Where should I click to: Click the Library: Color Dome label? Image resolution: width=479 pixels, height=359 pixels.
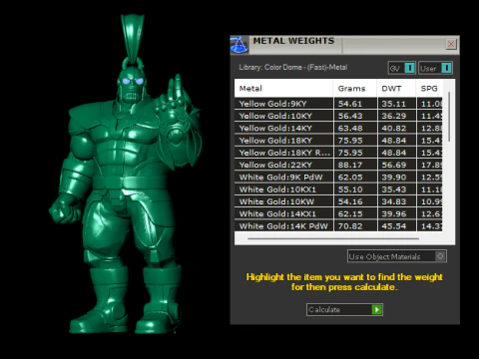293,67
